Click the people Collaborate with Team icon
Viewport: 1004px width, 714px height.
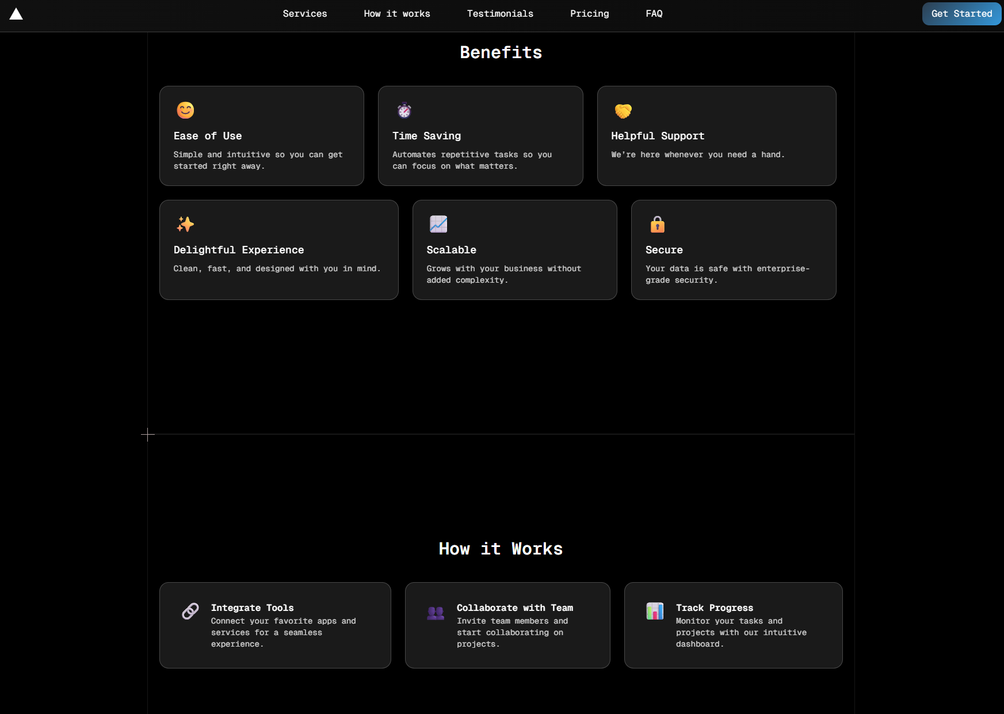coord(436,613)
